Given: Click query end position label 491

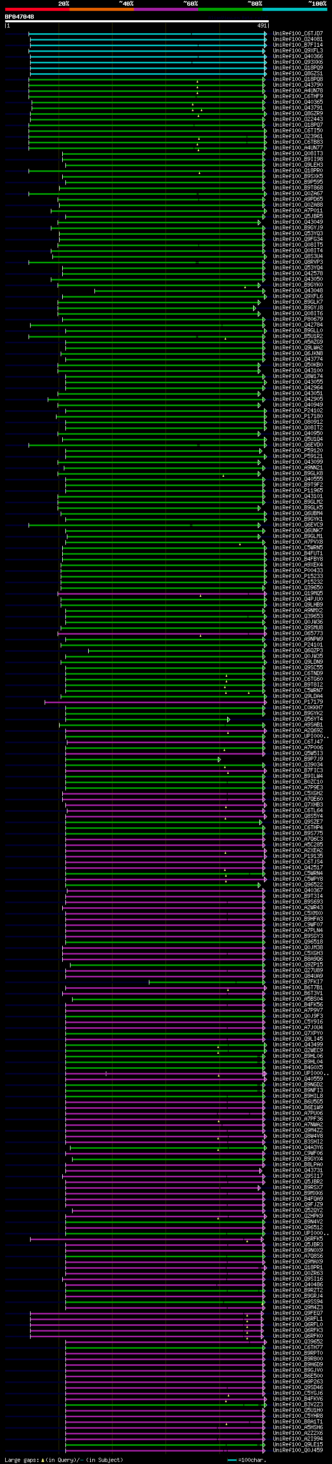Looking at the screenshot, I should click(261, 25).
